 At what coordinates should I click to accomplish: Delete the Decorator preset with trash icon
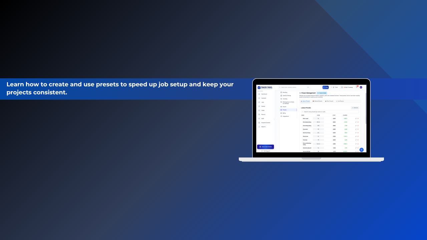click(358, 129)
